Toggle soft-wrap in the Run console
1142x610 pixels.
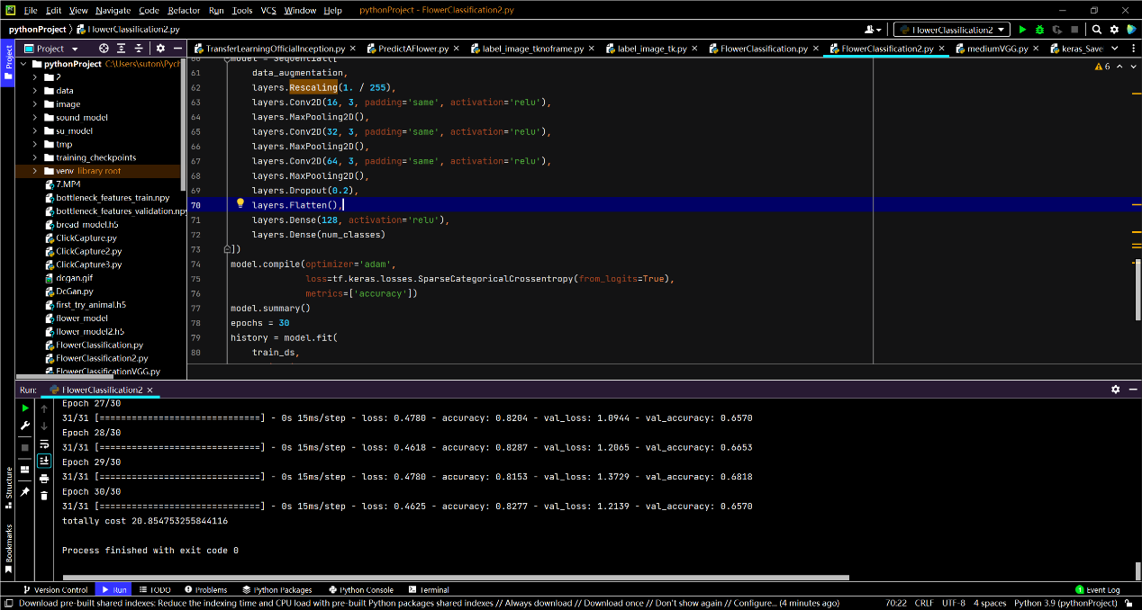pos(43,444)
